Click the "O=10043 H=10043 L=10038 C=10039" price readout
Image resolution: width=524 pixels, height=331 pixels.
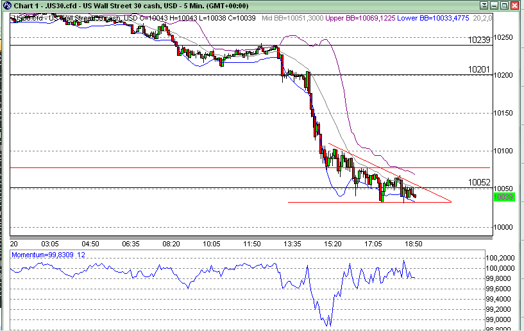198,18
